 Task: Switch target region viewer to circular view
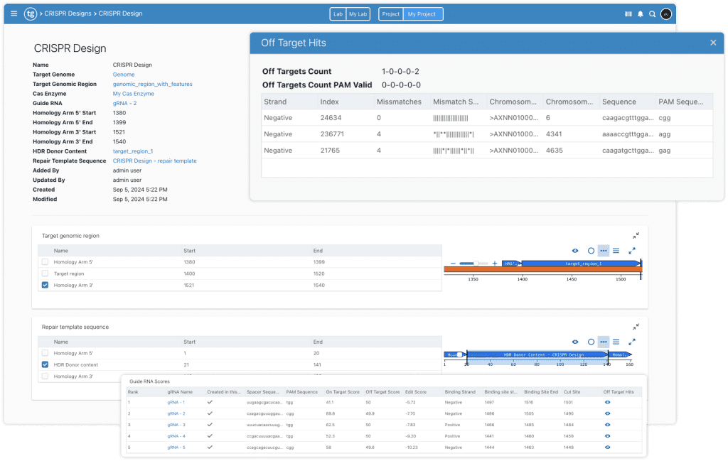590,251
